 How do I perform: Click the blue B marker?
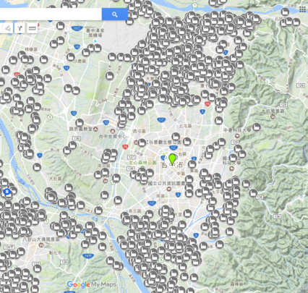pyautogui.click(x=7, y=192)
